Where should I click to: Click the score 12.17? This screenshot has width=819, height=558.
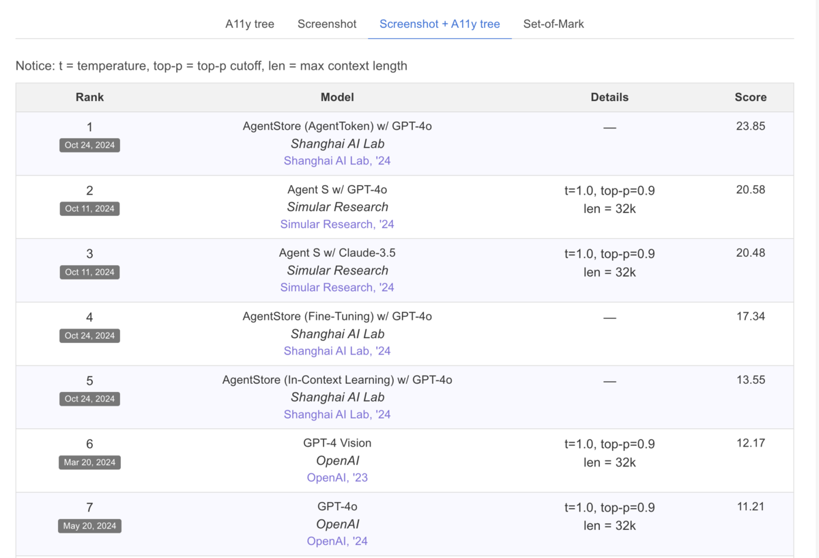751,443
